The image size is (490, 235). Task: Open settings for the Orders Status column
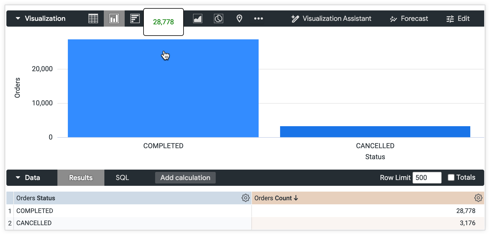pyautogui.click(x=245, y=198)
